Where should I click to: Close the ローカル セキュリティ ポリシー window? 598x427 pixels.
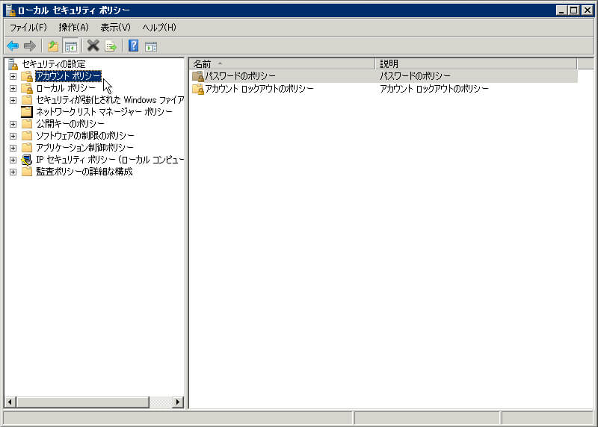tap(588, 10)
